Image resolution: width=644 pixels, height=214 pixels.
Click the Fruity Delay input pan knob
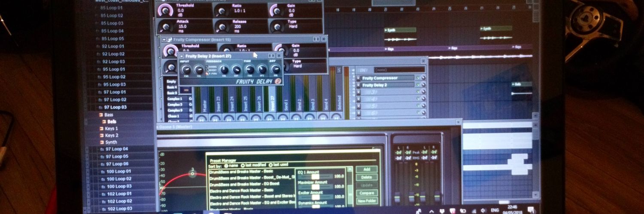point(186,69)
